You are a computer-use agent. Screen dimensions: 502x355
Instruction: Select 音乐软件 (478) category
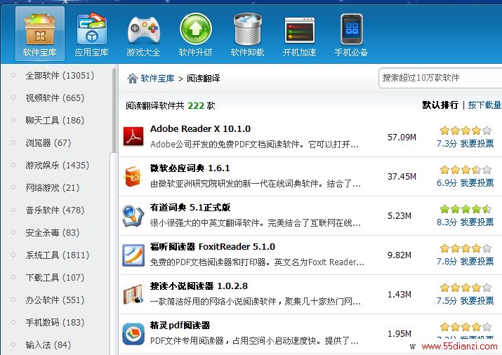coord(55,210)
